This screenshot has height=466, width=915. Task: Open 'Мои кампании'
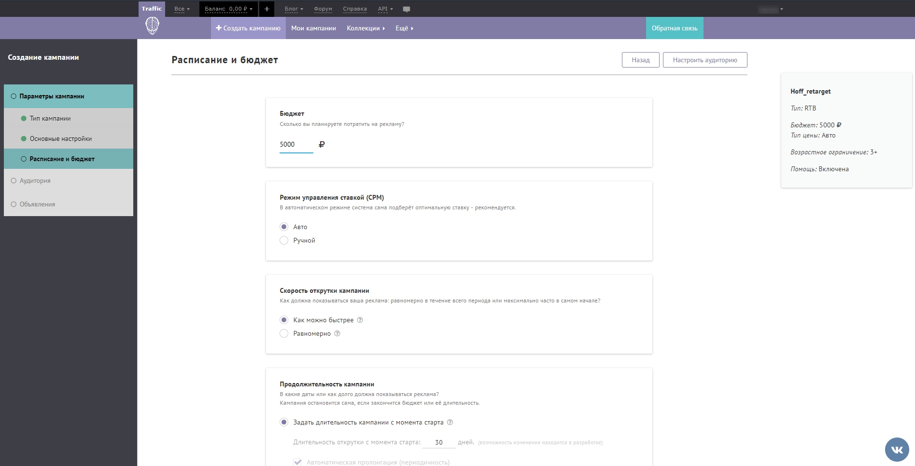pos(313,28)
